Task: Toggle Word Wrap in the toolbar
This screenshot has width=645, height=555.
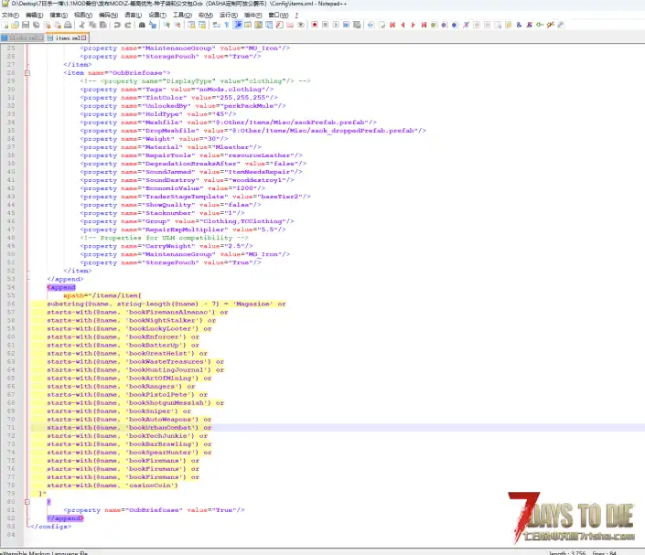Action: 216,25
